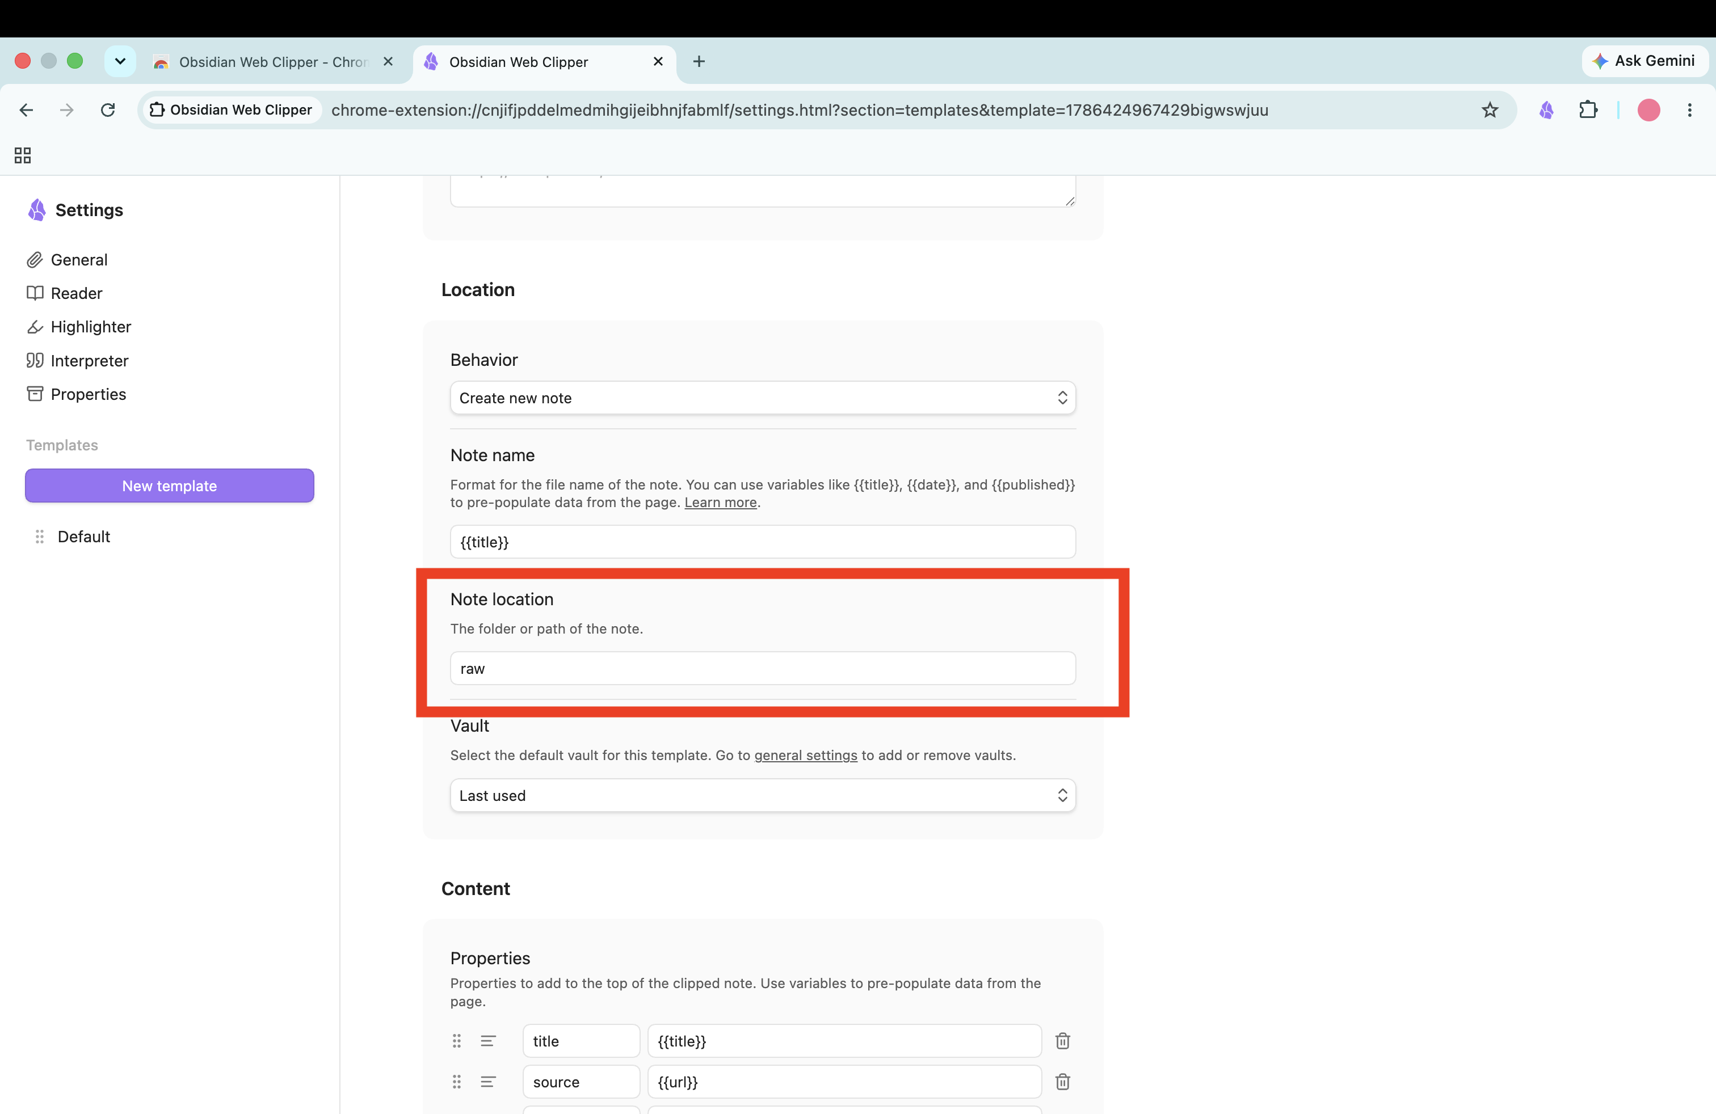Close the active Obsidian Web Clipper tab

point(658,61)
